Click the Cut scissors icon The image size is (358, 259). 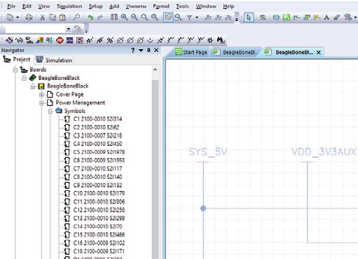tap(42, 18)
